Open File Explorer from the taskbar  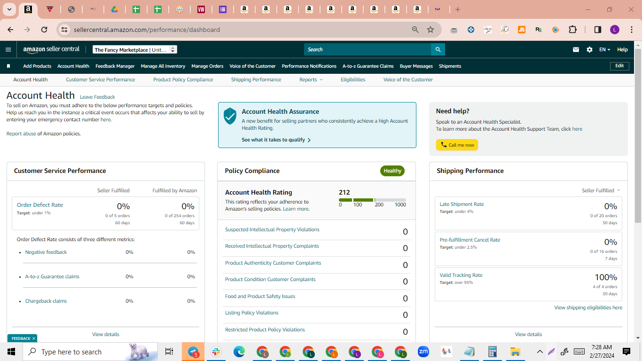coord(516,352)
